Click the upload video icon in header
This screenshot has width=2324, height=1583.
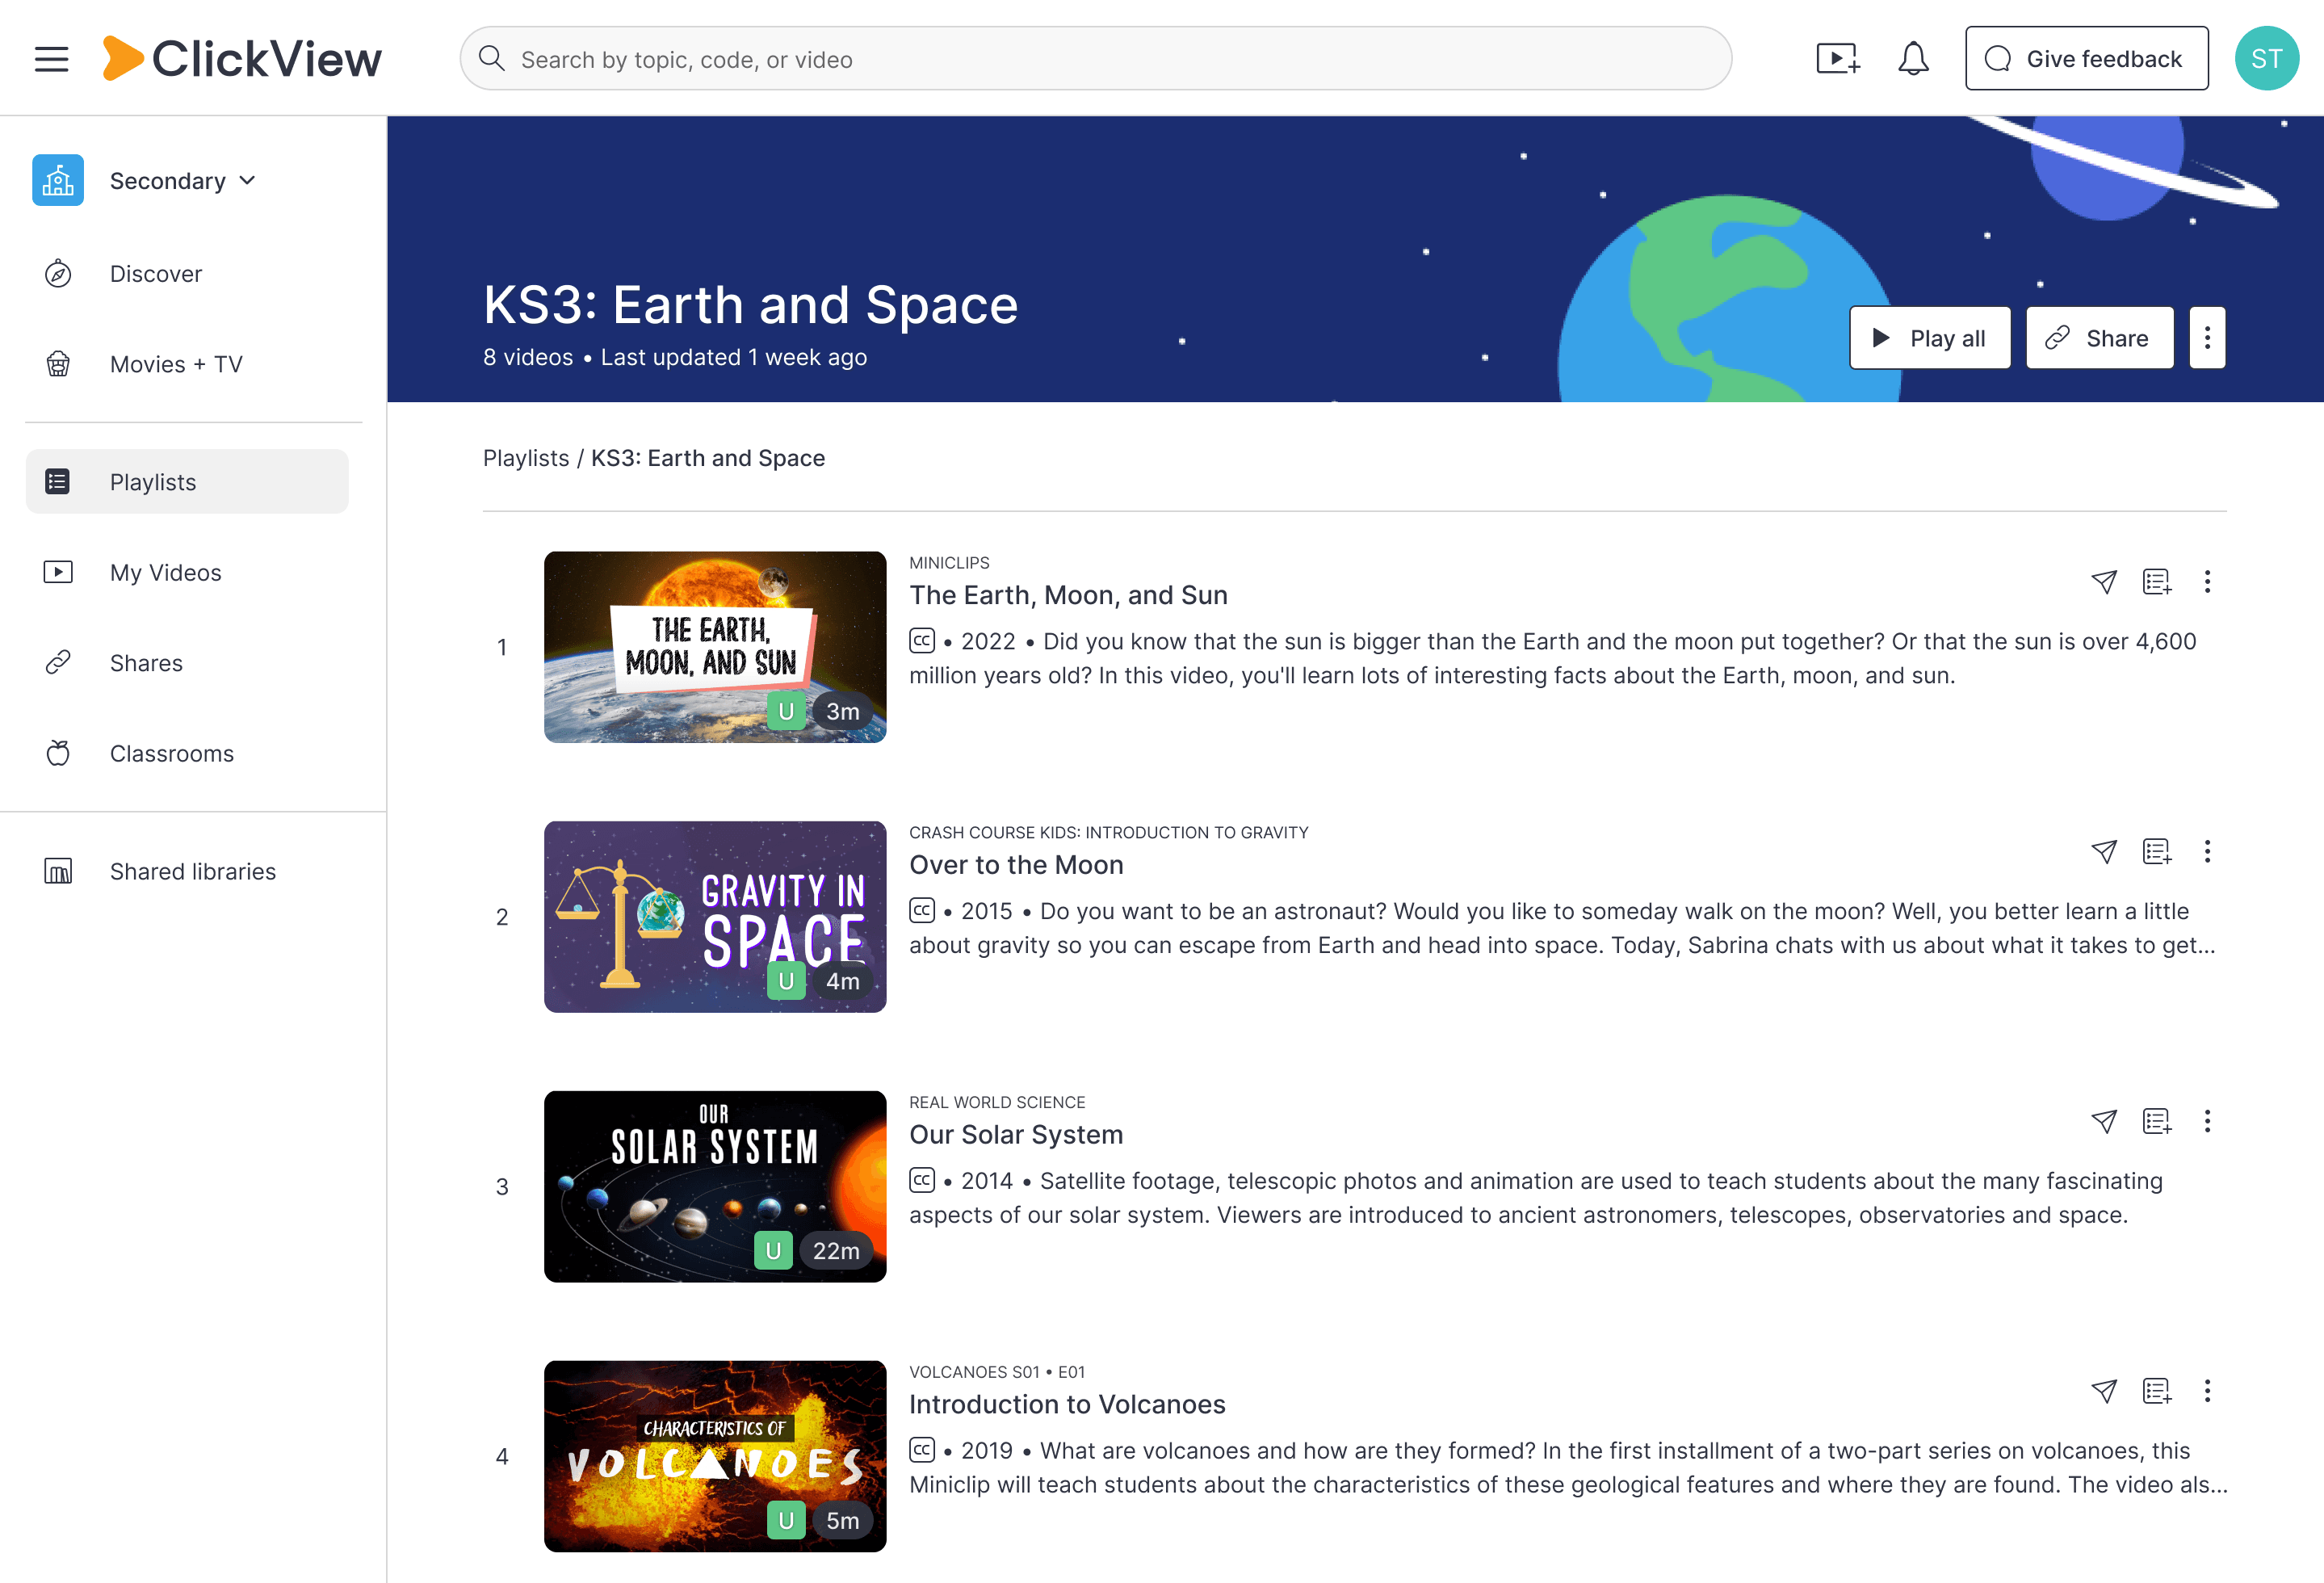[x=1838, y=59]
